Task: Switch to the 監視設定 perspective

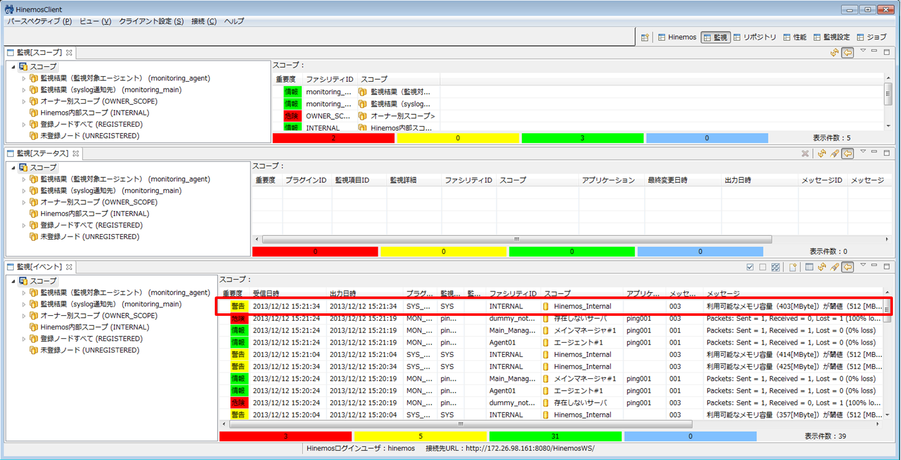Action: tap(831, 37)
